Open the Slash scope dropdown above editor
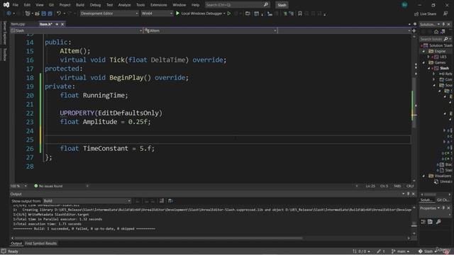The width and height of the screenshot is (454, 255). tap(77, 30)
